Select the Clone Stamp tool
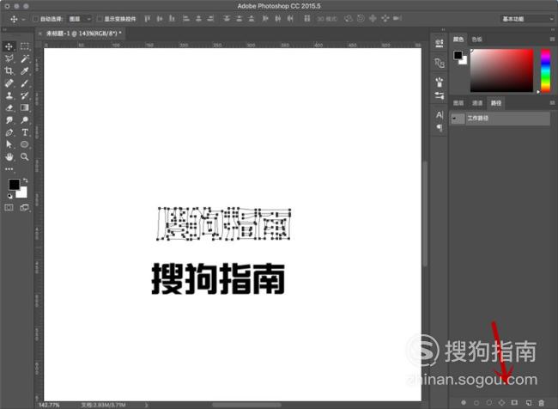Screen dimensions: 558x409 pos(9,95)
